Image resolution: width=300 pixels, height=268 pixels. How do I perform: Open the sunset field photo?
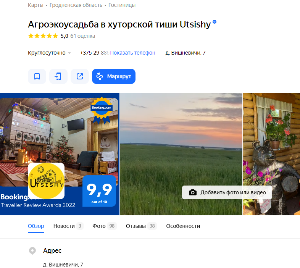(x=181, y=154)
